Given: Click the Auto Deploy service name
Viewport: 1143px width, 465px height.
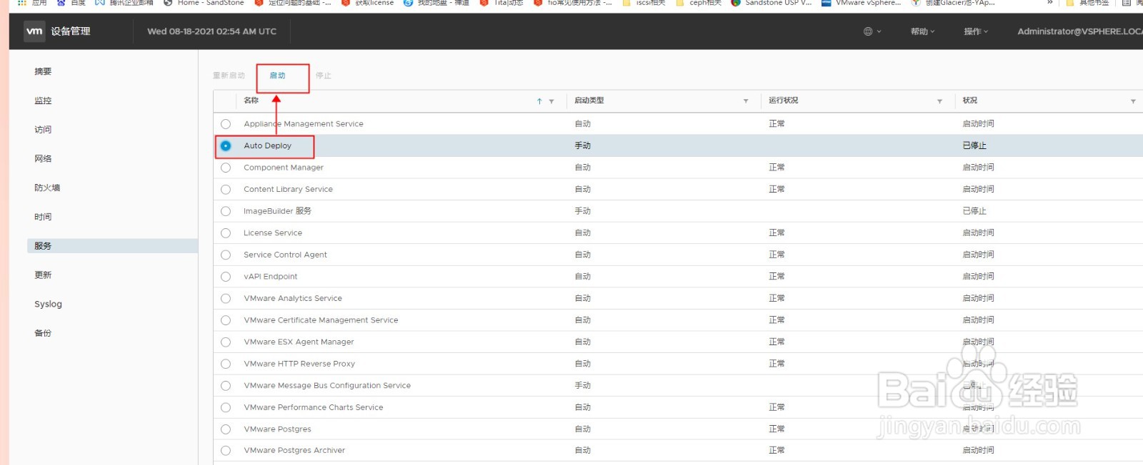Looking at the screenshot, I should [268, 145].
